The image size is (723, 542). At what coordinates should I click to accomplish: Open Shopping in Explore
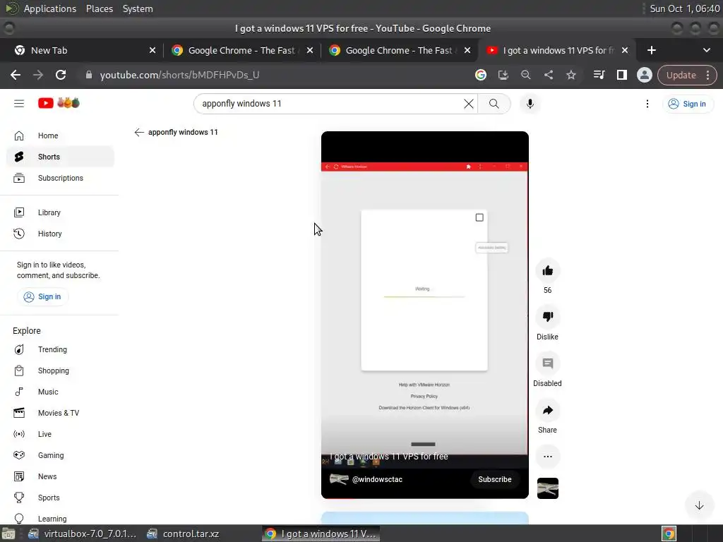(x=60, y=371)
